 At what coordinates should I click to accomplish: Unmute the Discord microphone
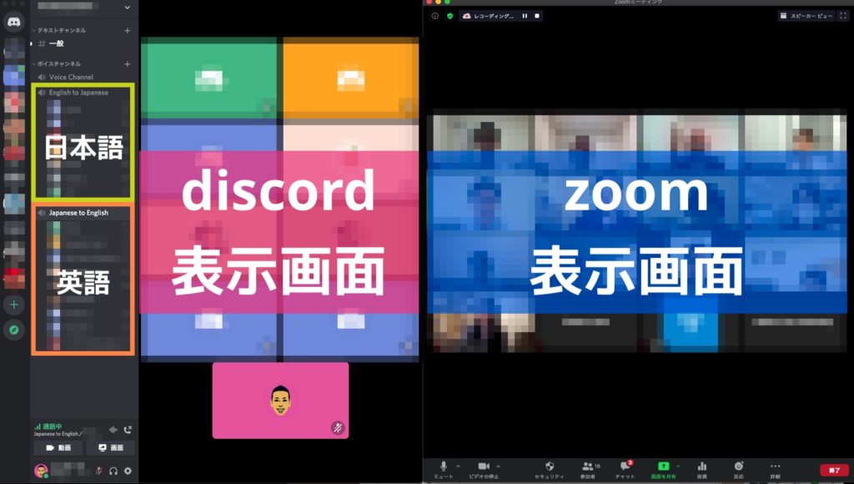pyautogui.click(x=99, y=471)
